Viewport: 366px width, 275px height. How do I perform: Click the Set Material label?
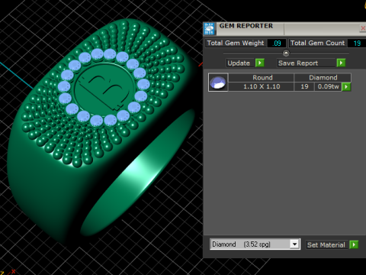coord(326,245)
